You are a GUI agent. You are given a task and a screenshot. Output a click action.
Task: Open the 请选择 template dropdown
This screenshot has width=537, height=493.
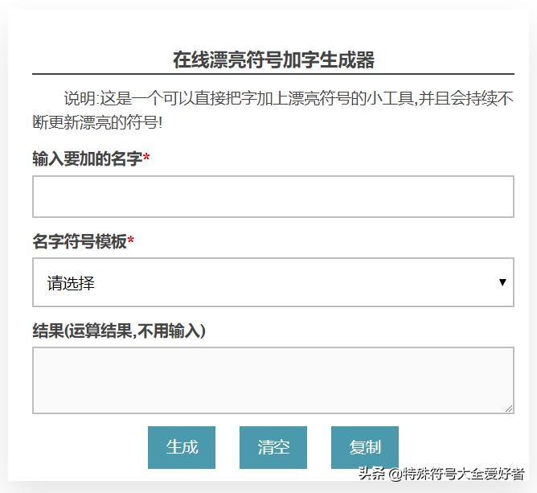[273, 282]
